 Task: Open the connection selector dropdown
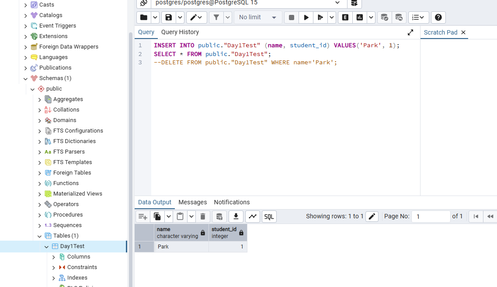point(337,3)
